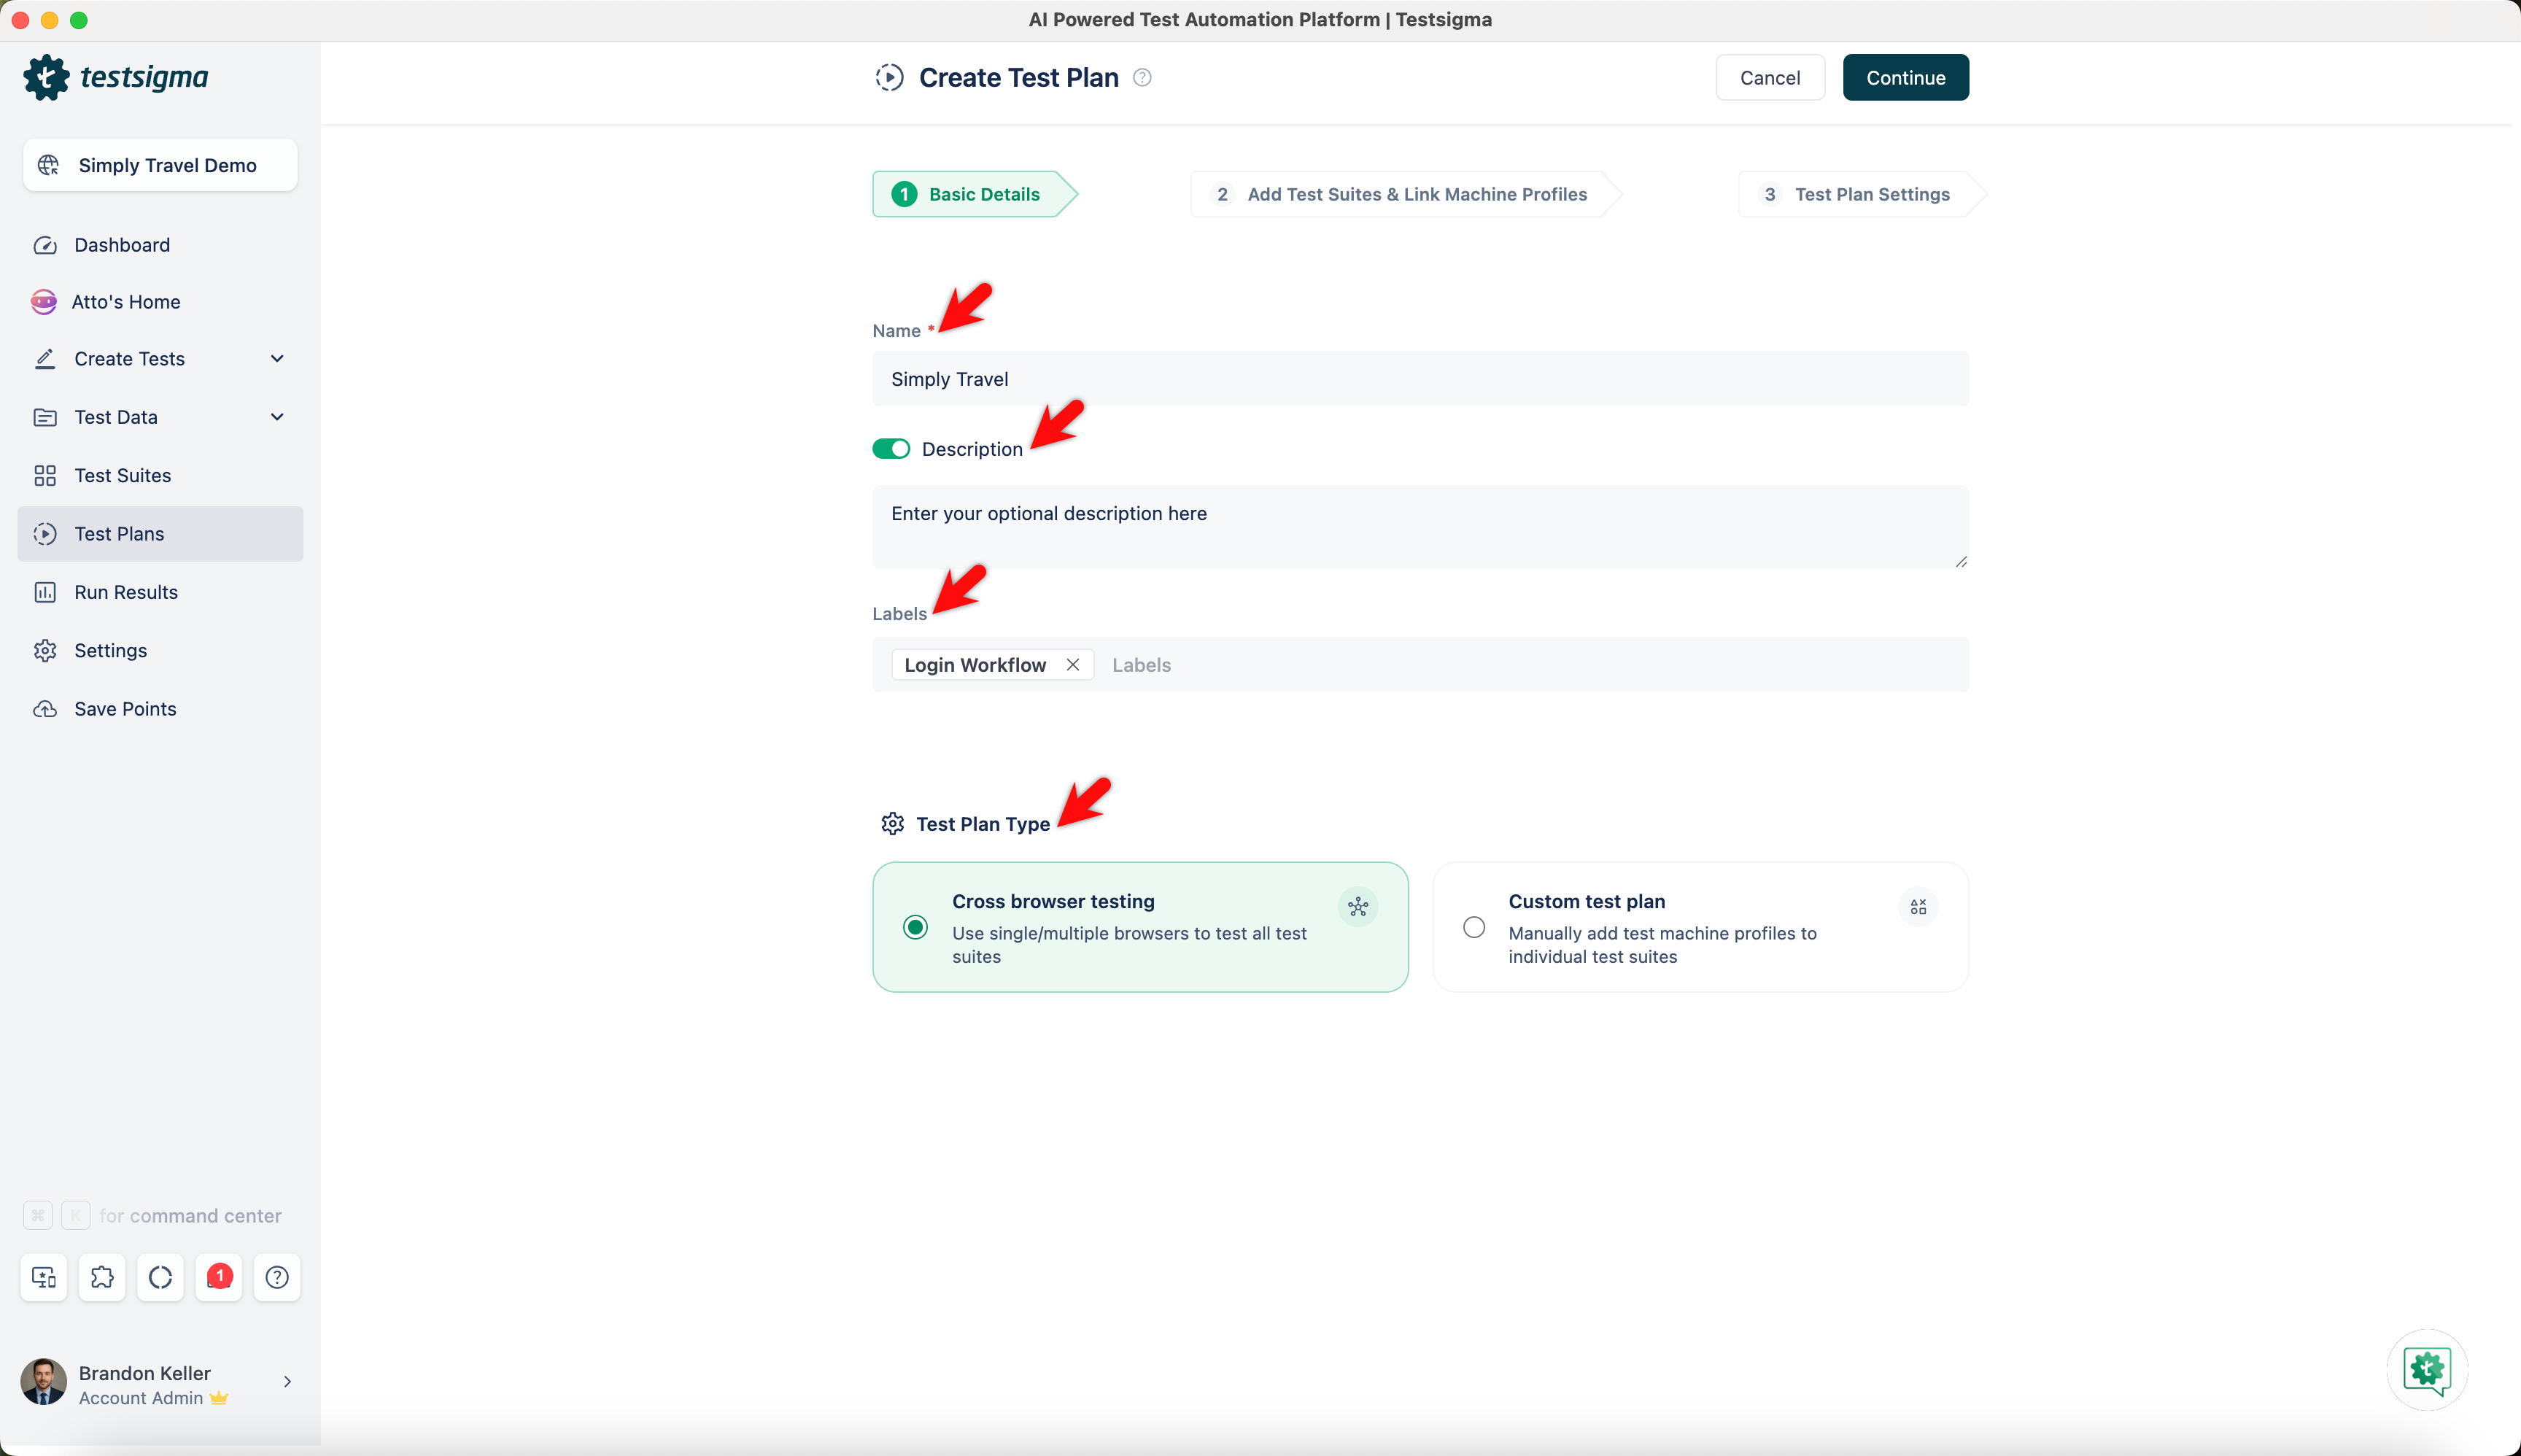Click the notification bell with red badge

(219, 1277)
